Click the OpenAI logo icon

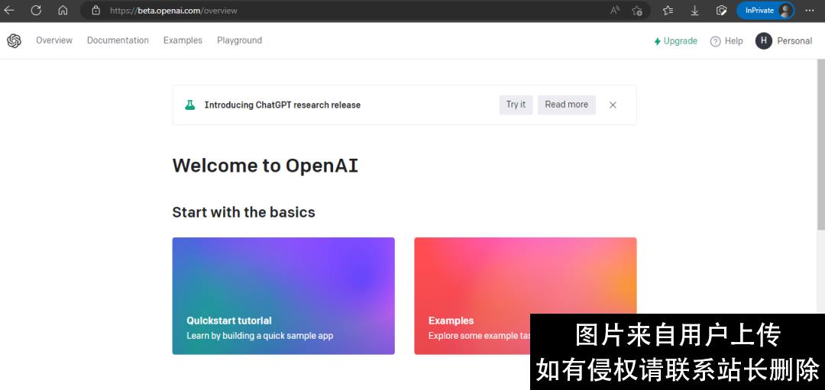14,41
